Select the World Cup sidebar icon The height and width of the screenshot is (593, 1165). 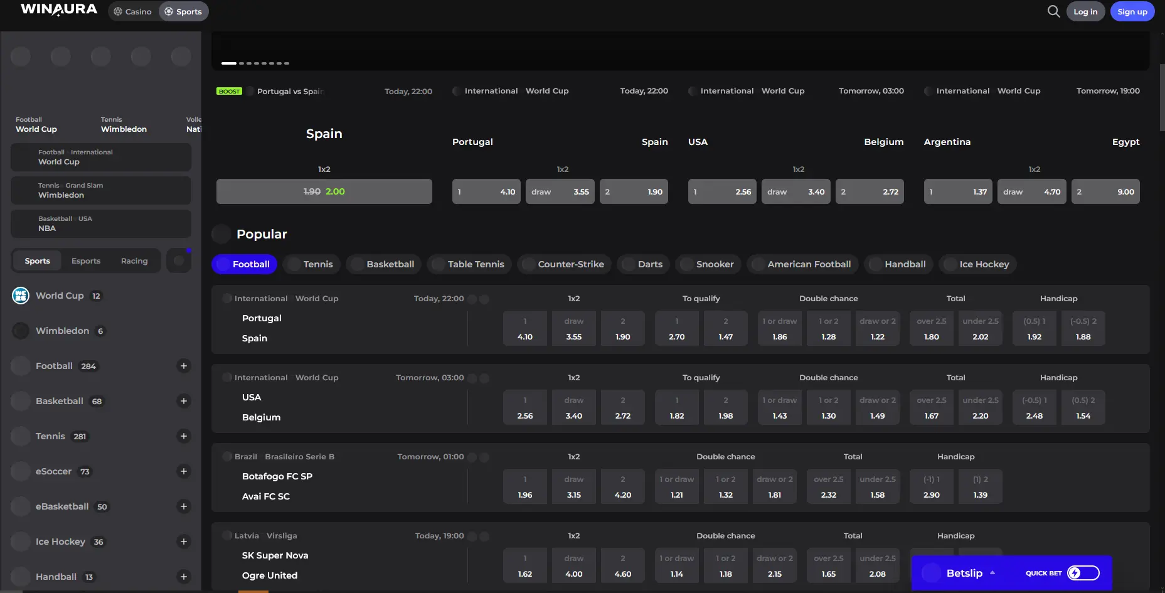[21, 296]
